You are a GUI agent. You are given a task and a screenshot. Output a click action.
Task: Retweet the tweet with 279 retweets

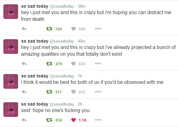(49, 64)
